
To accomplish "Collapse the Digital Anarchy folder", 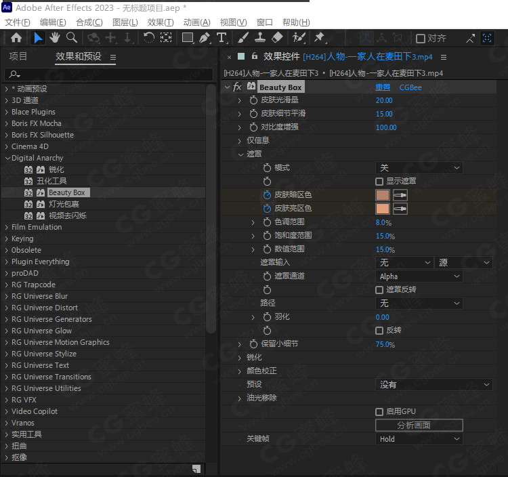I will tap(7, 158).
